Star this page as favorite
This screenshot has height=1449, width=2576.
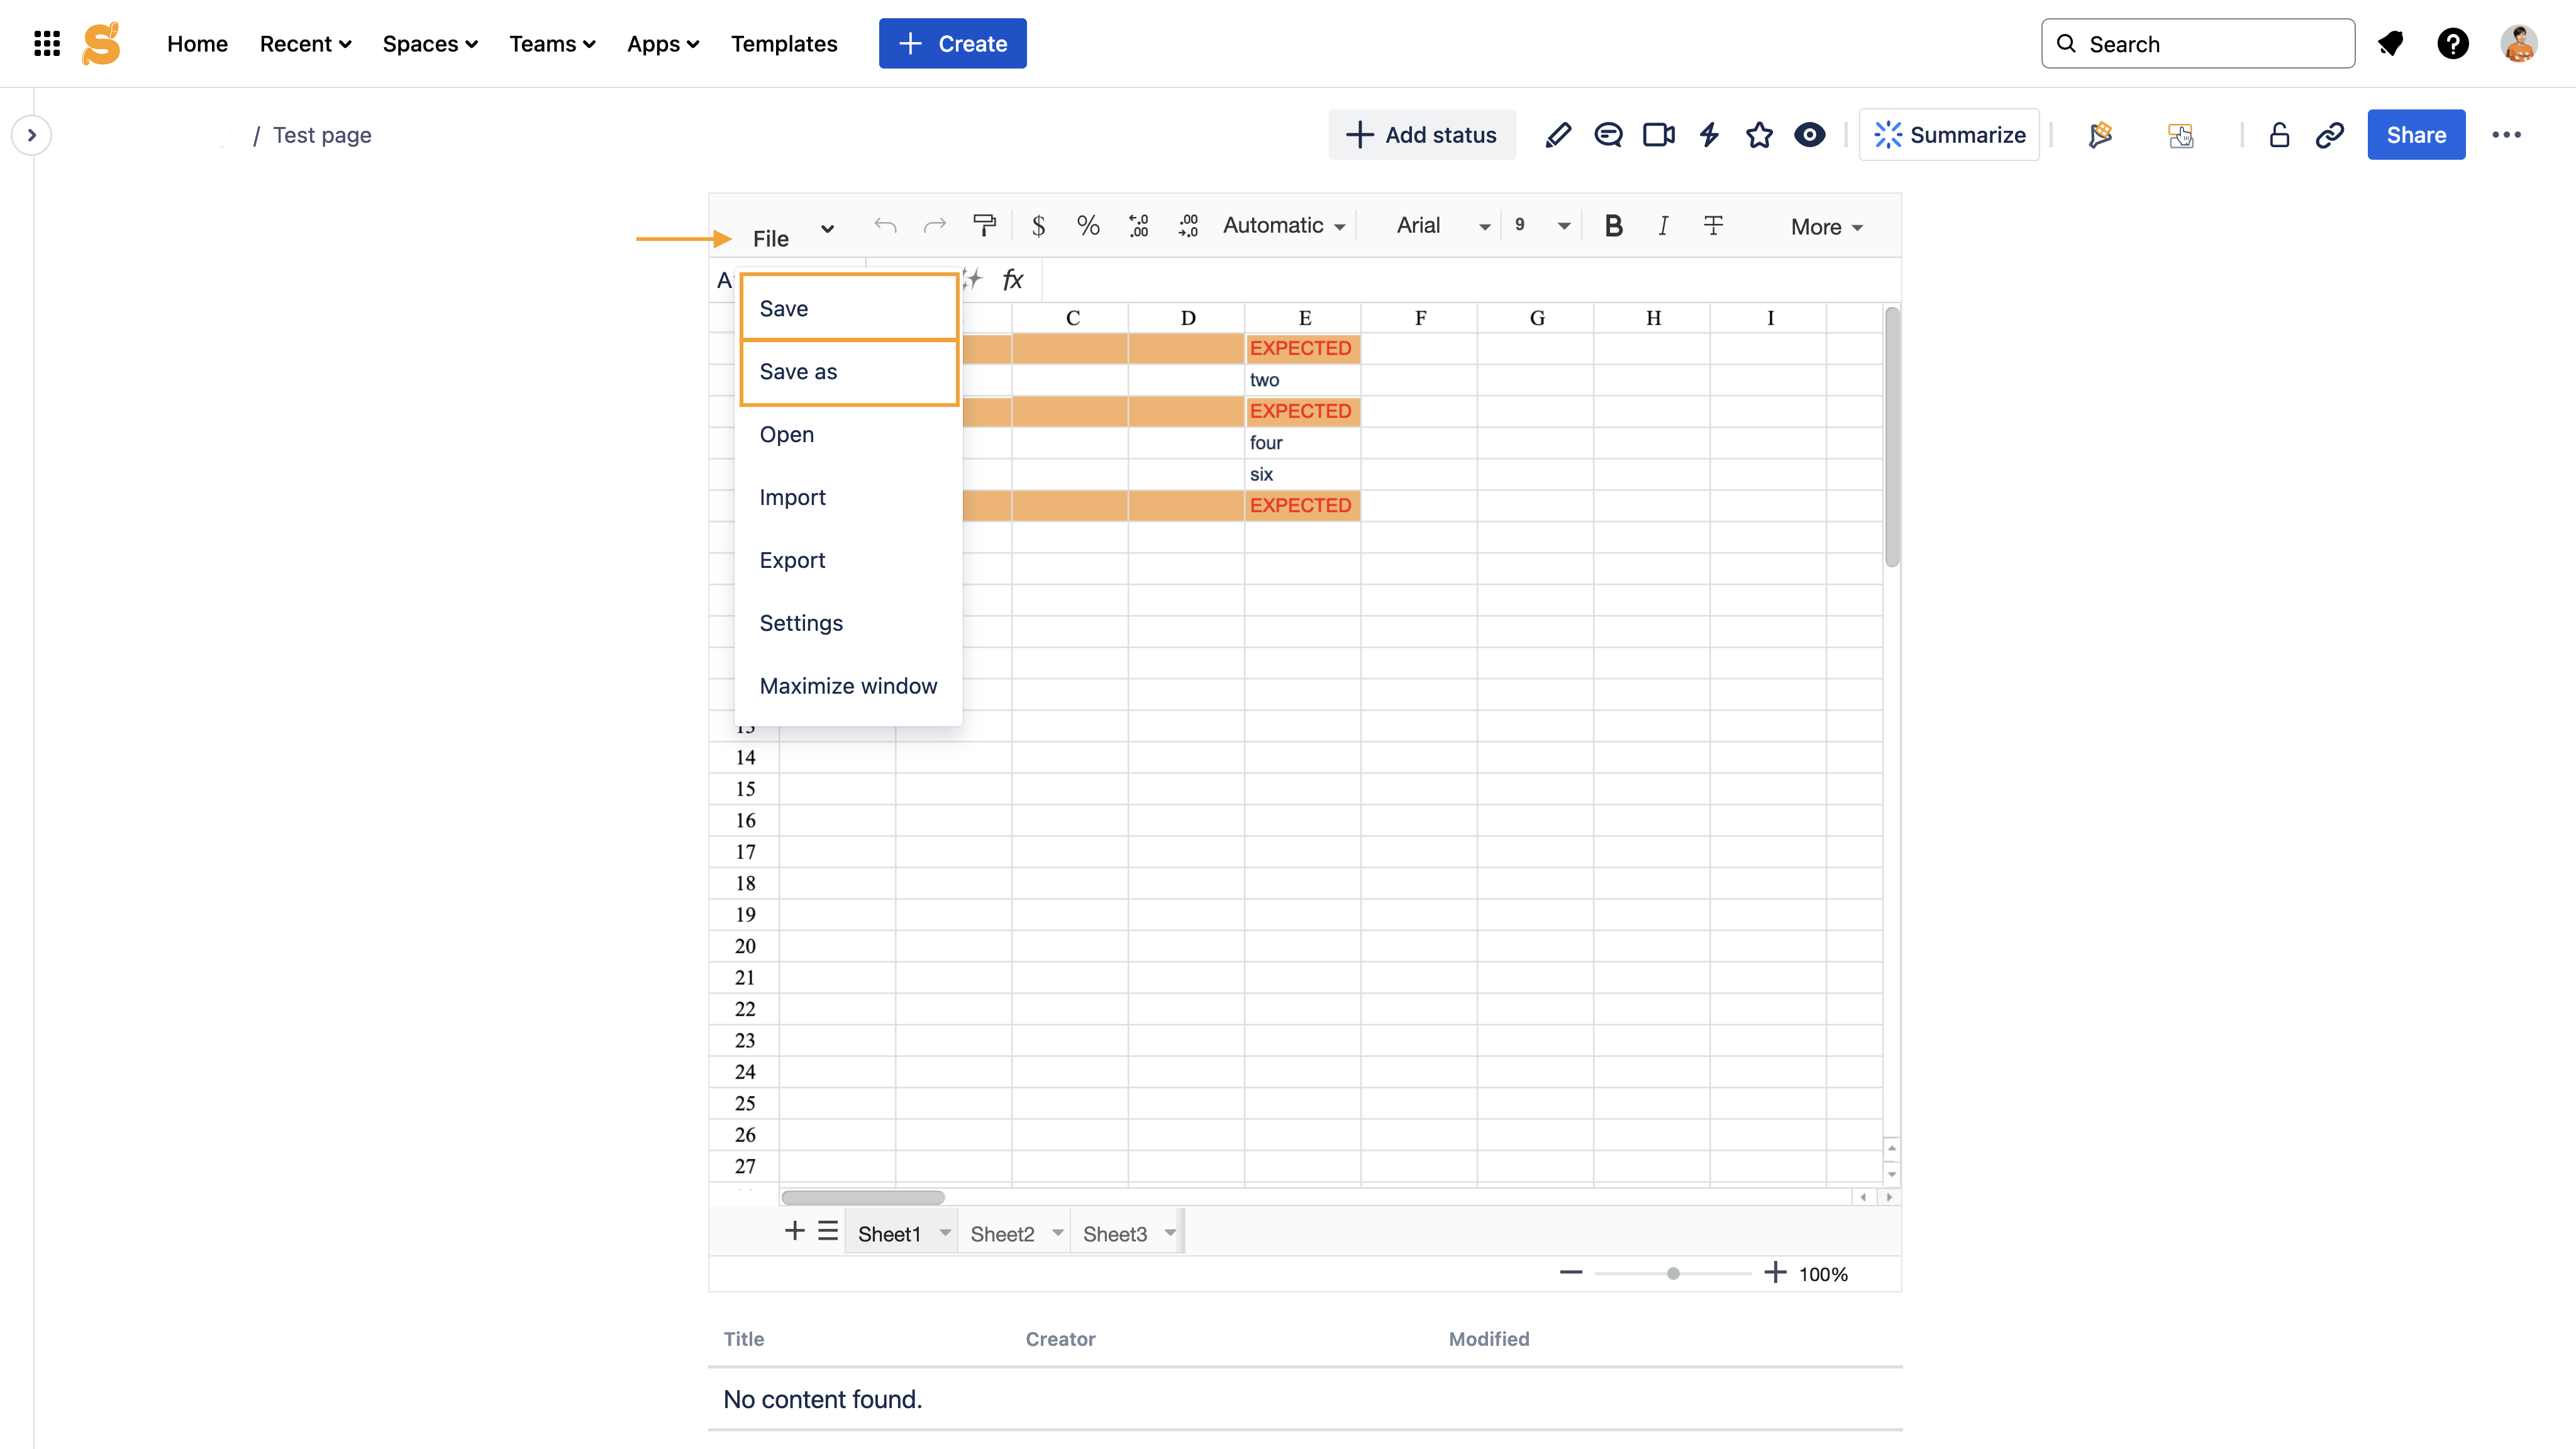[1759, 135]
